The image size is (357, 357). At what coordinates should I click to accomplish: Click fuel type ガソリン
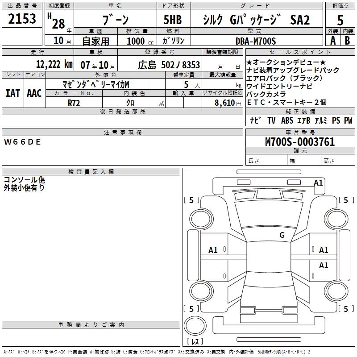coord(173,41)
